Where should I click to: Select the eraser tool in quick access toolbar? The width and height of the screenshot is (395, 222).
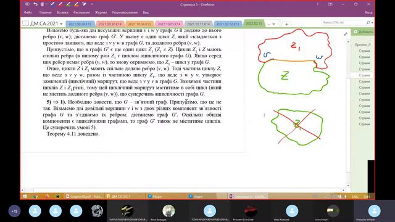pos(85,4)
